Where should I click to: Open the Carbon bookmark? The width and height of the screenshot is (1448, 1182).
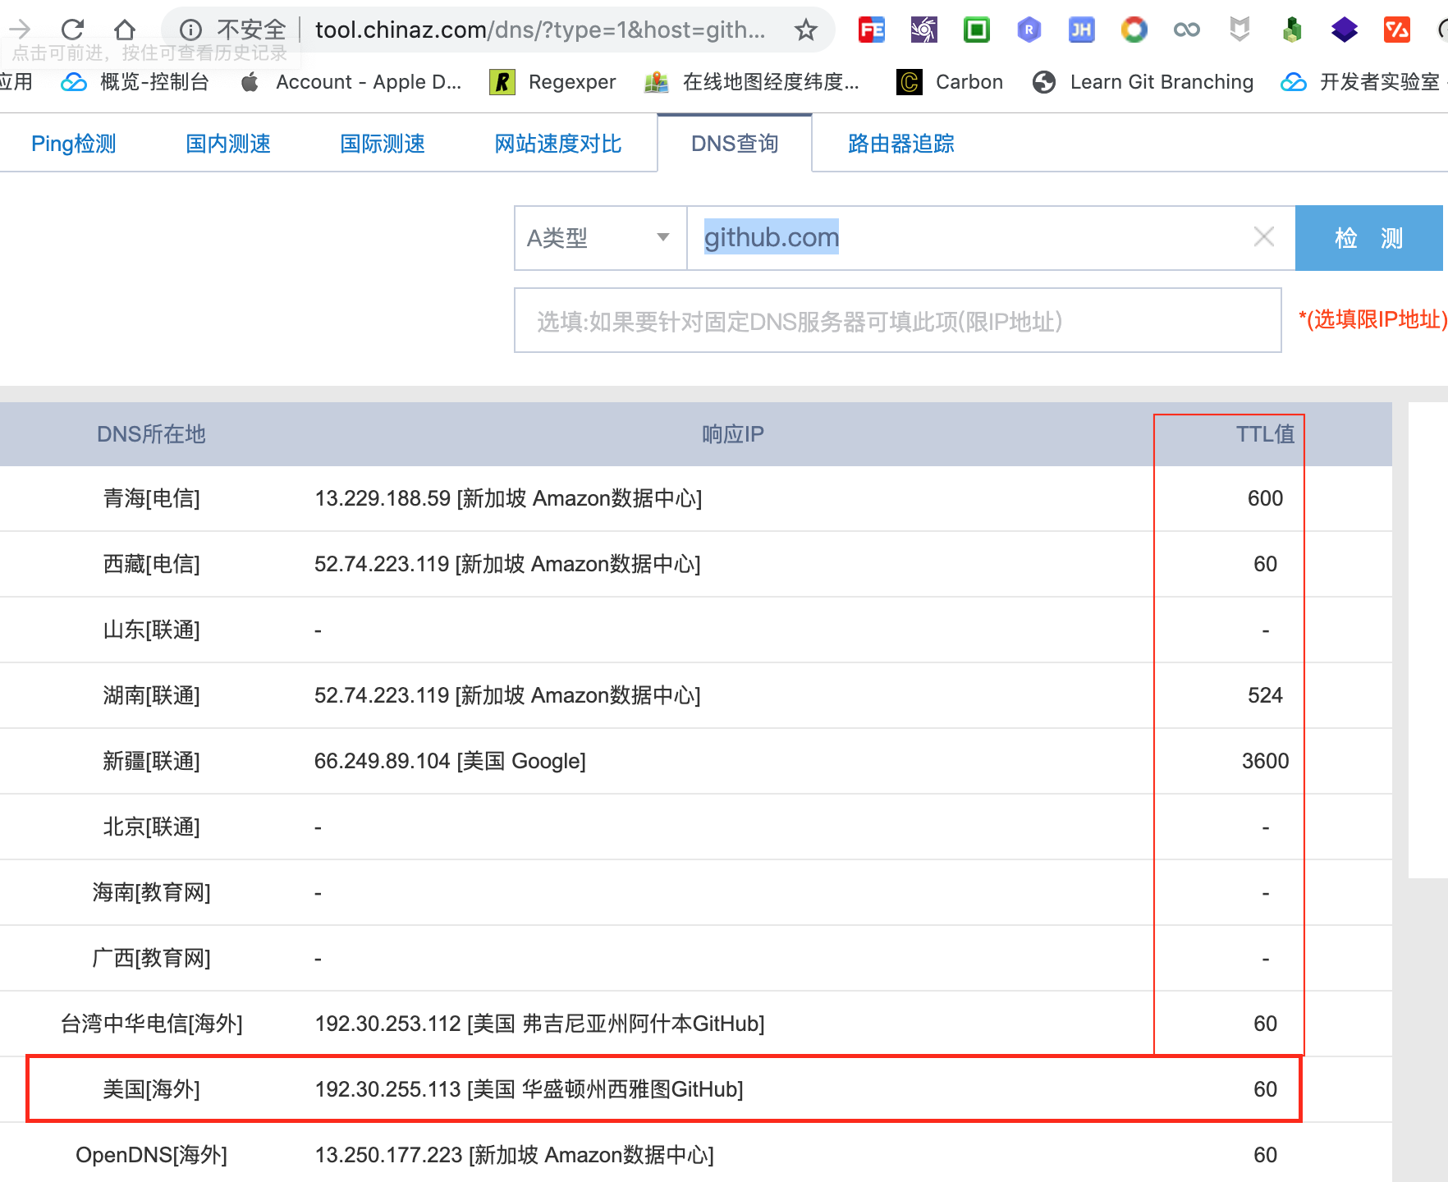point(951,82)
